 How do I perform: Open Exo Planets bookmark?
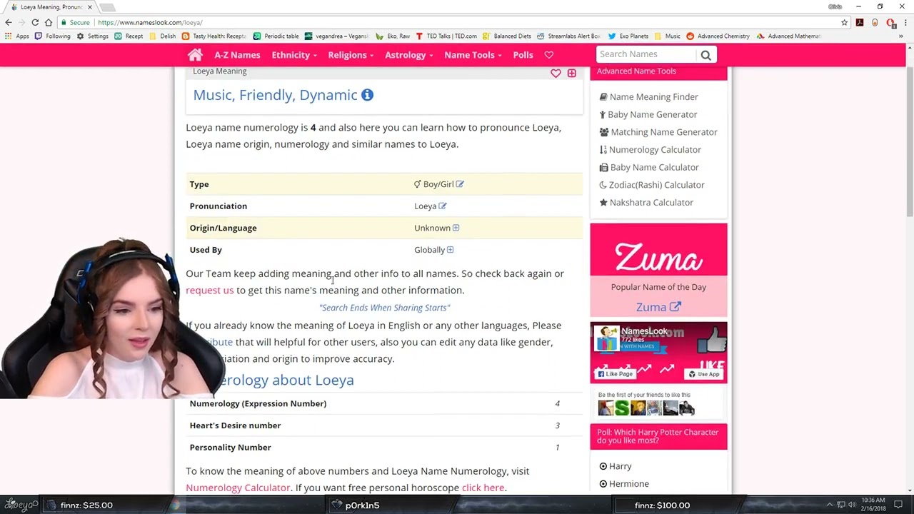tap(628, 36)
